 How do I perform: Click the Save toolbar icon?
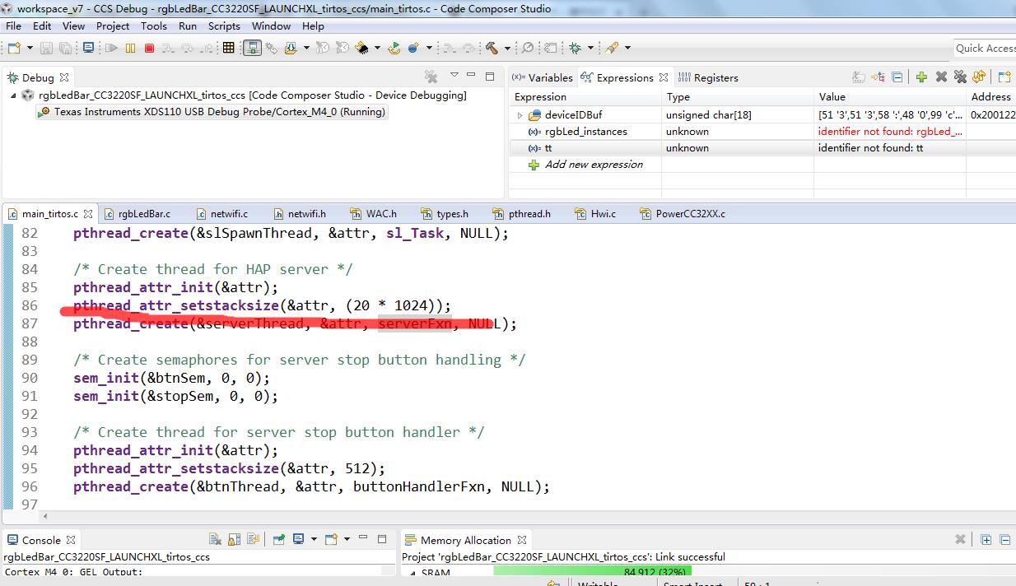47,48
